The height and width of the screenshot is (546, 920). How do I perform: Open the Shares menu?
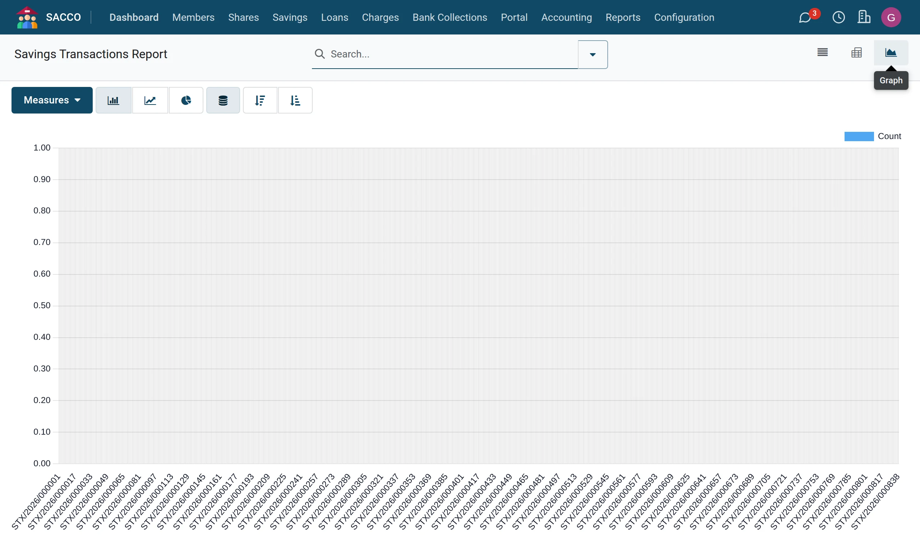(243, 17)
